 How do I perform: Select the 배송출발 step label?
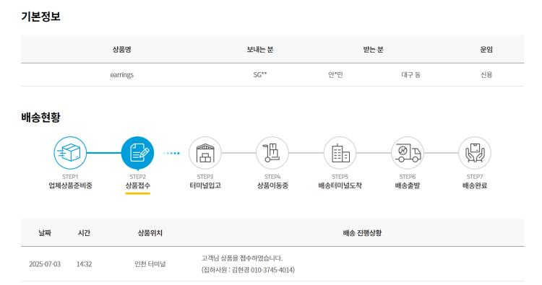pos(408,185)
